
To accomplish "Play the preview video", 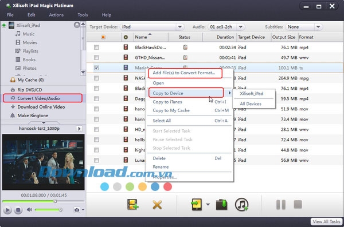I will (7, 210).
